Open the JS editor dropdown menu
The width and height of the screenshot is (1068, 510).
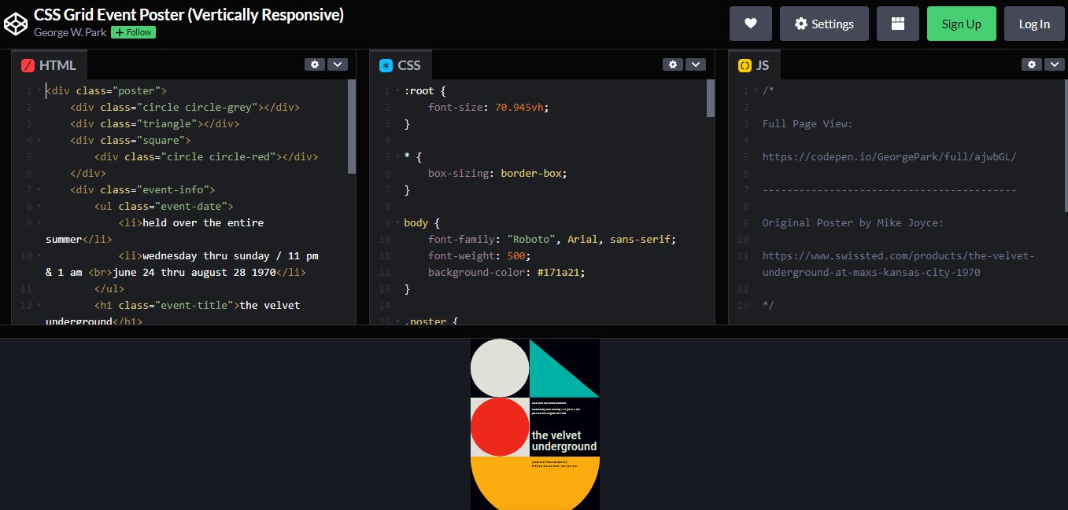click(x=1054, y=64)
